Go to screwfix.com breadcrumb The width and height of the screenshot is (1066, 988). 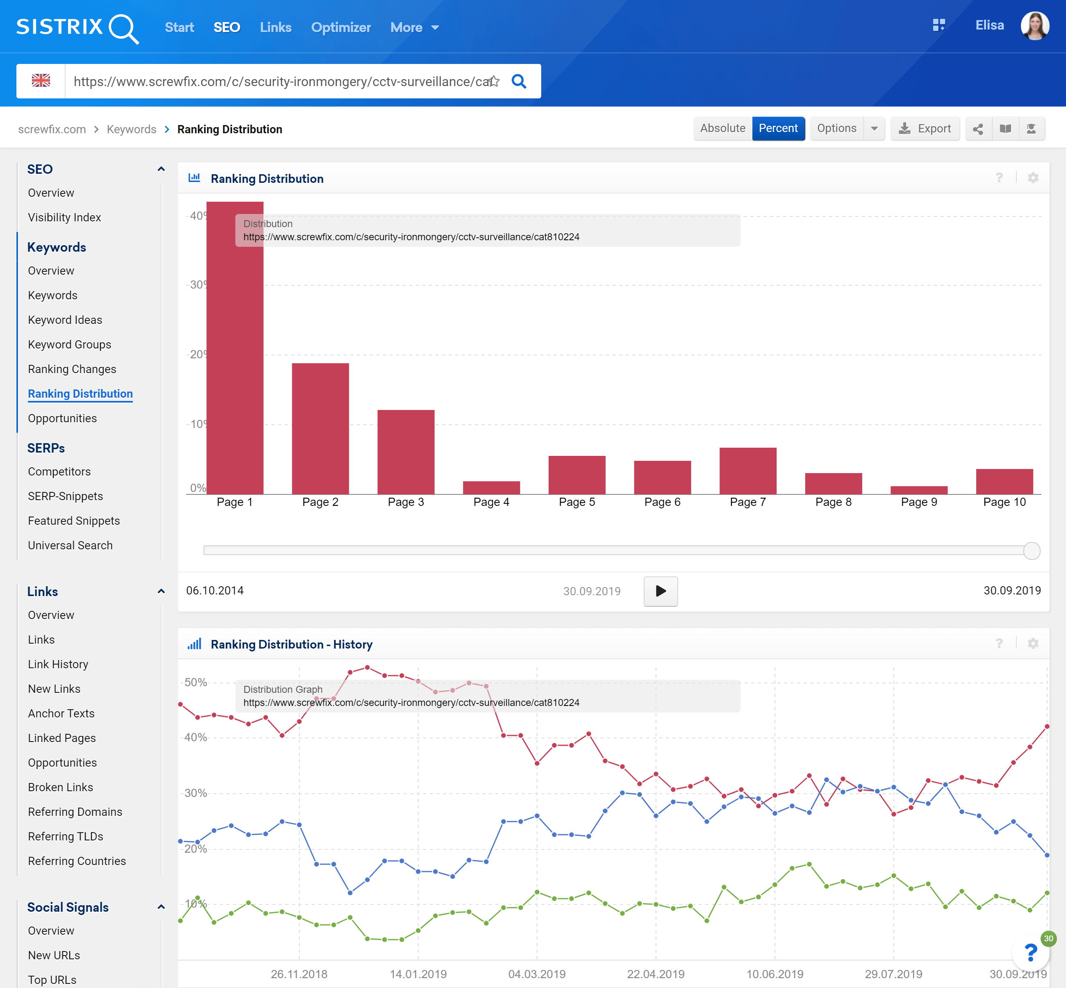click(52, 130)
